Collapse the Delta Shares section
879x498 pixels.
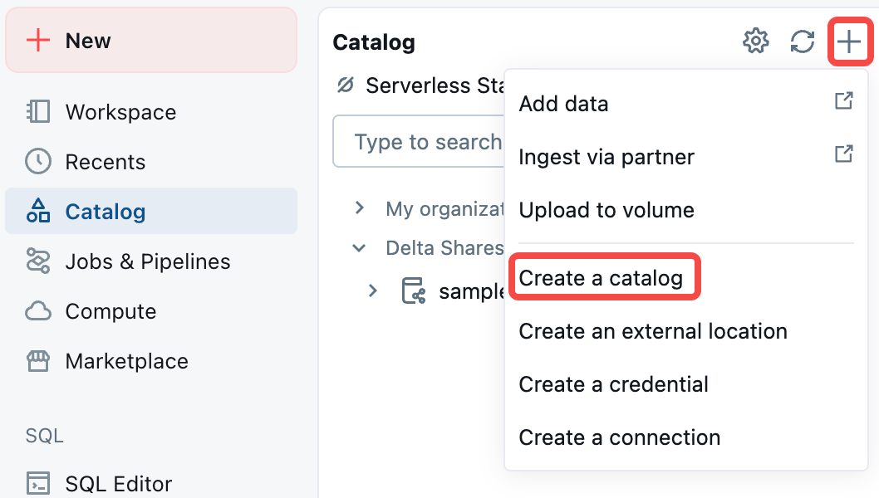pyautogui.click(x=359, y=247)
